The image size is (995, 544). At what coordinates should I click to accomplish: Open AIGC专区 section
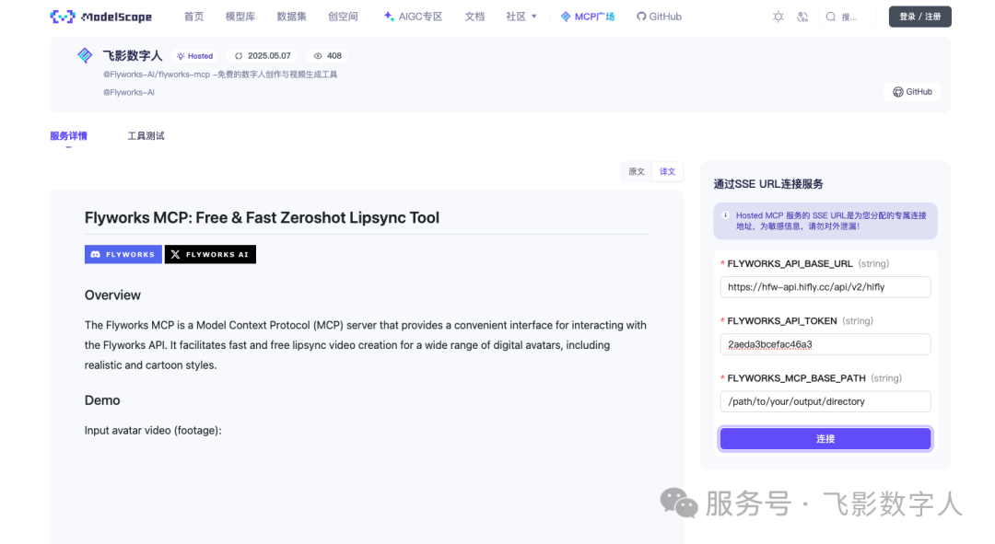coord(413,17)
